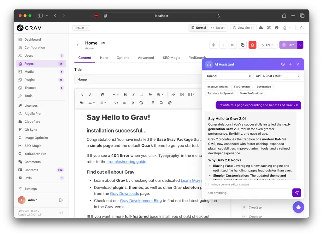
Task: Open the GPT-5 Chat Latest model dropdown
Action: [x=277, y=76]
